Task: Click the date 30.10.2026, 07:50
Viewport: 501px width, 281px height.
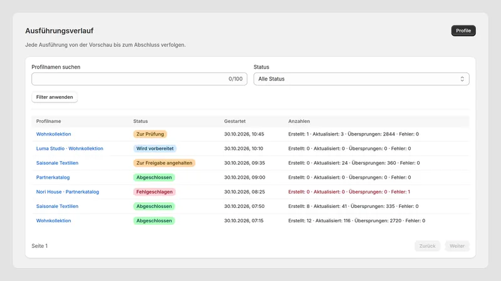Action: 244,206
